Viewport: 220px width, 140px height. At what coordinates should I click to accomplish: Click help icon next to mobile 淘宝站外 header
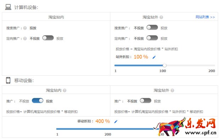[x=172, y=91]
